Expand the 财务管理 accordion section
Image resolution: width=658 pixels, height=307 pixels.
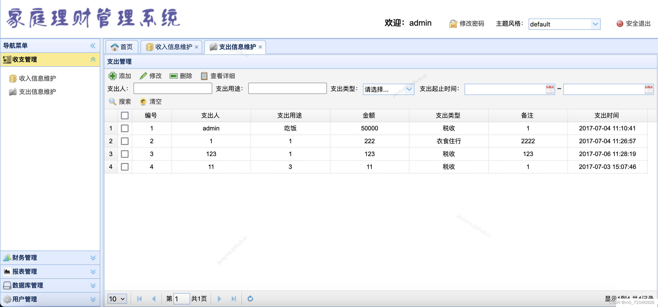pos(93,258)
